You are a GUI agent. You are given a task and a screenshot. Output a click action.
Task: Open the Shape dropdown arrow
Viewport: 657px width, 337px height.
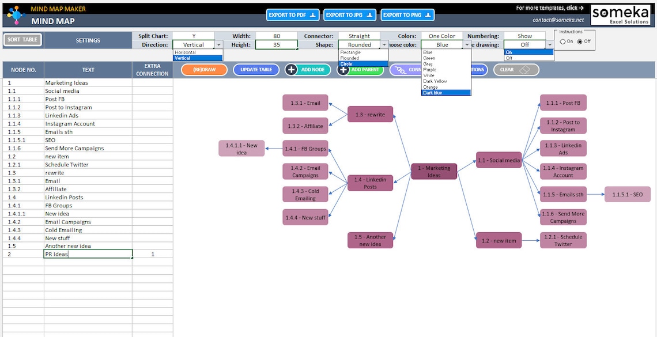[x=383, y=45]
